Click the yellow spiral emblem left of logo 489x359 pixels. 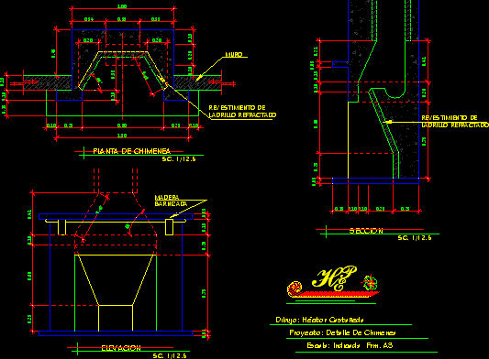point(295,288)
